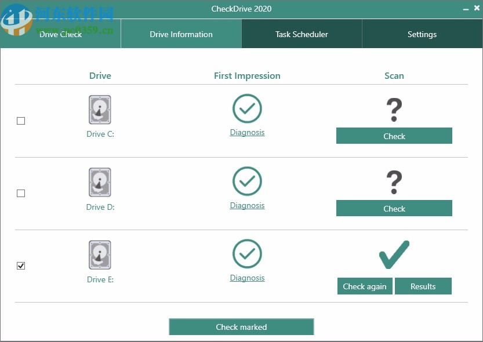Open Results for Drive E:
This screenshot has width=483, height=342.
click(x=423, y=286)
